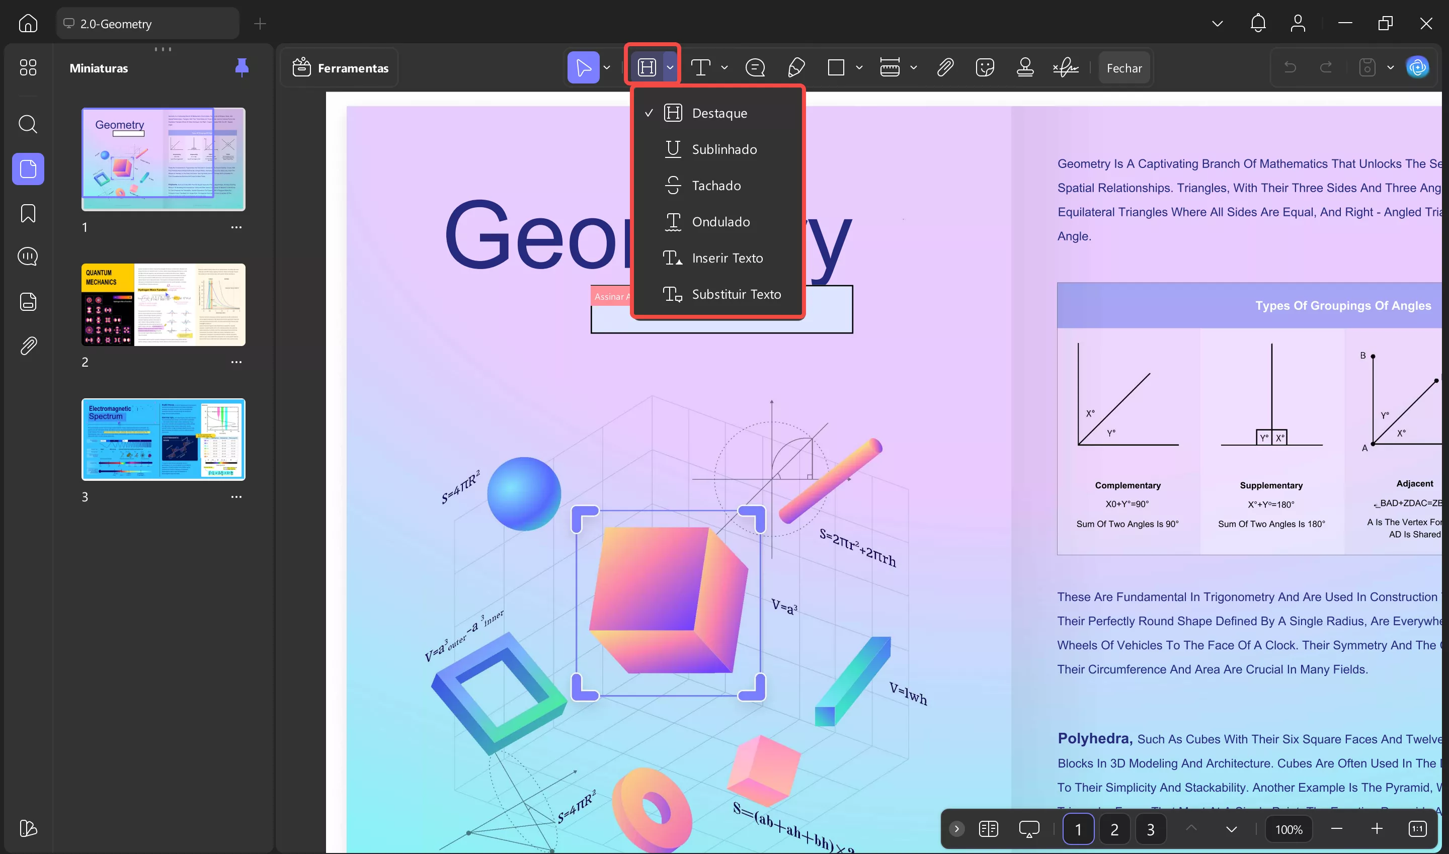Select the pencil drawing tool
Screen dimensions: 1449x854
pyautogui.click(x=795, y=68)
